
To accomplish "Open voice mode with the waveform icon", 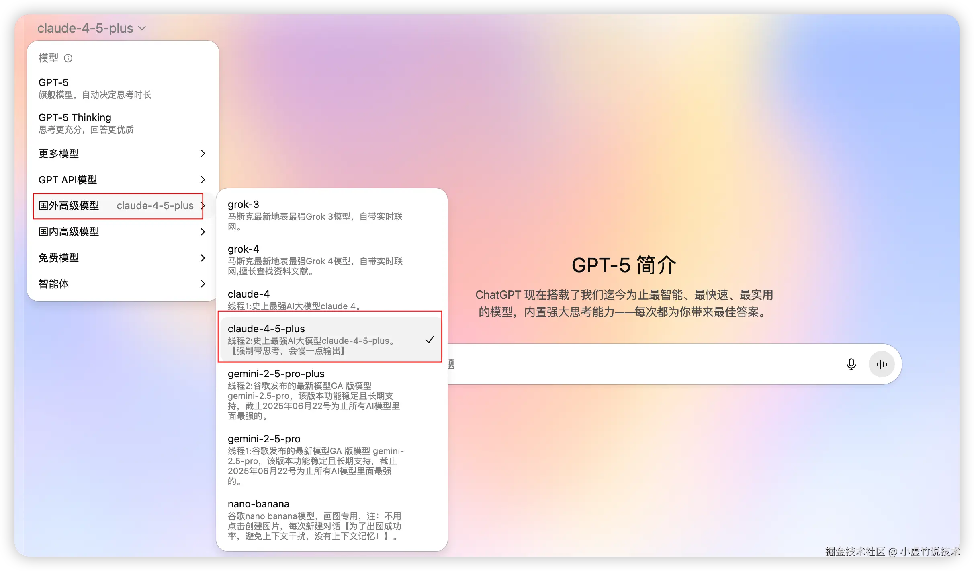I will click(x=881, y=364).
